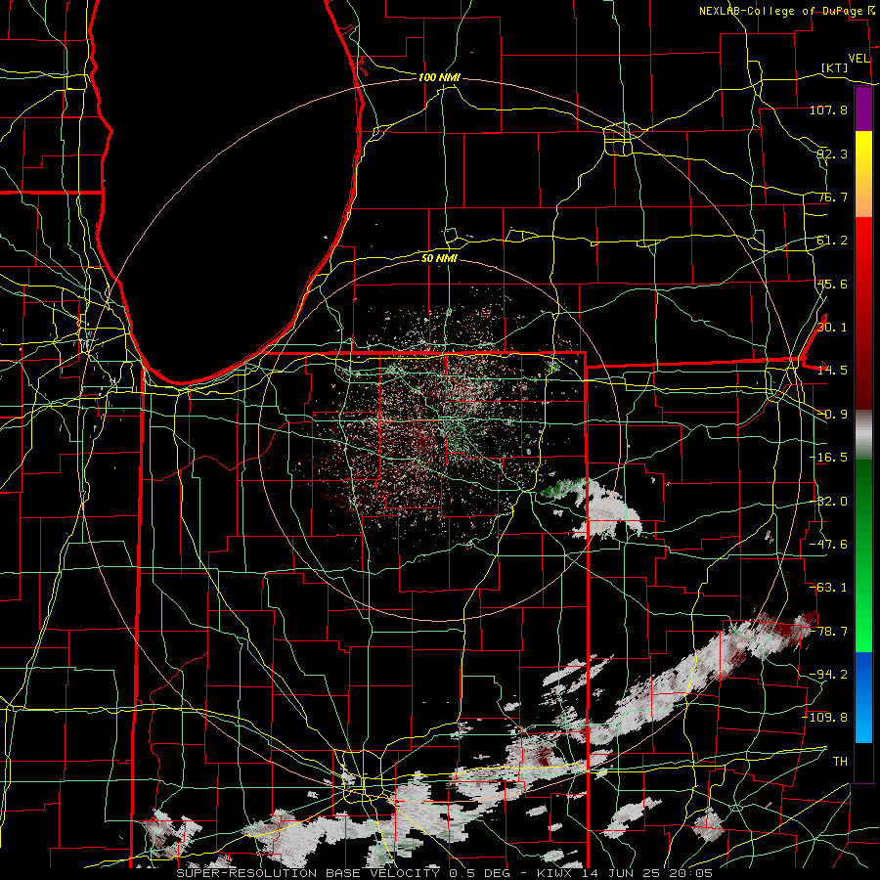This screenshot has width=880, height=880.
Task: Click the TH label on the scale
Action: pos(840,762)
